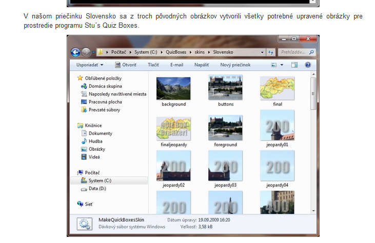
Task: Open Dokumenty library
Action: (96, 133)
